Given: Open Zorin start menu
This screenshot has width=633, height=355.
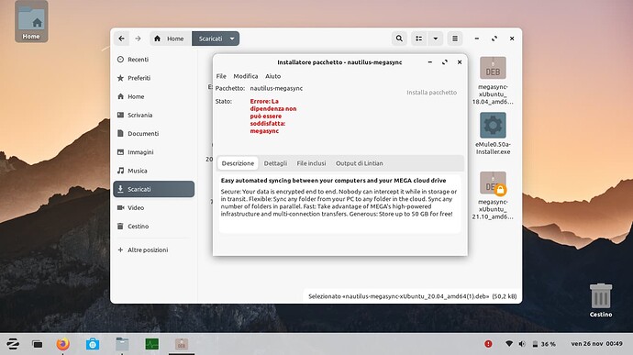Looking at the screenshot, I should click(13, 344).
